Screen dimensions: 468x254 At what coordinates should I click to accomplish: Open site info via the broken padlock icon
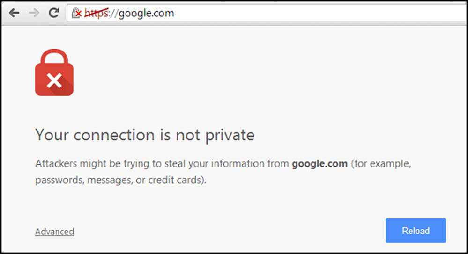tap(75, 13)
